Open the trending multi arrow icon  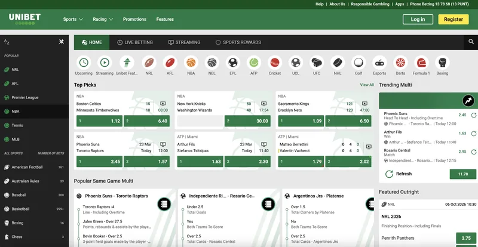(x=468, y=100)
